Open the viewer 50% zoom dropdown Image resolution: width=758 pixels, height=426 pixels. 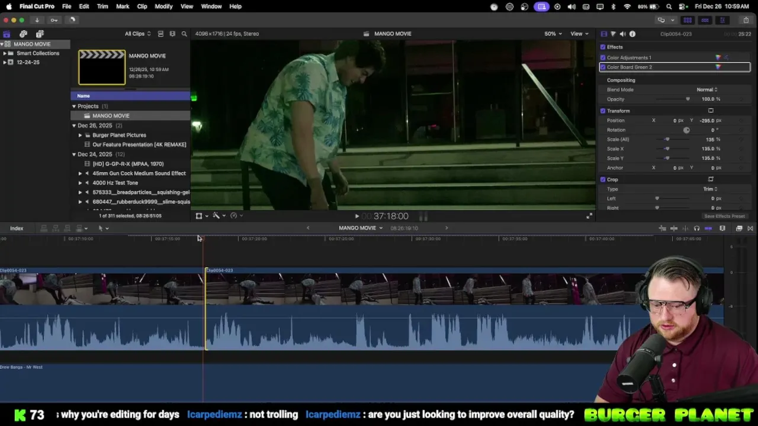[553, 34]
